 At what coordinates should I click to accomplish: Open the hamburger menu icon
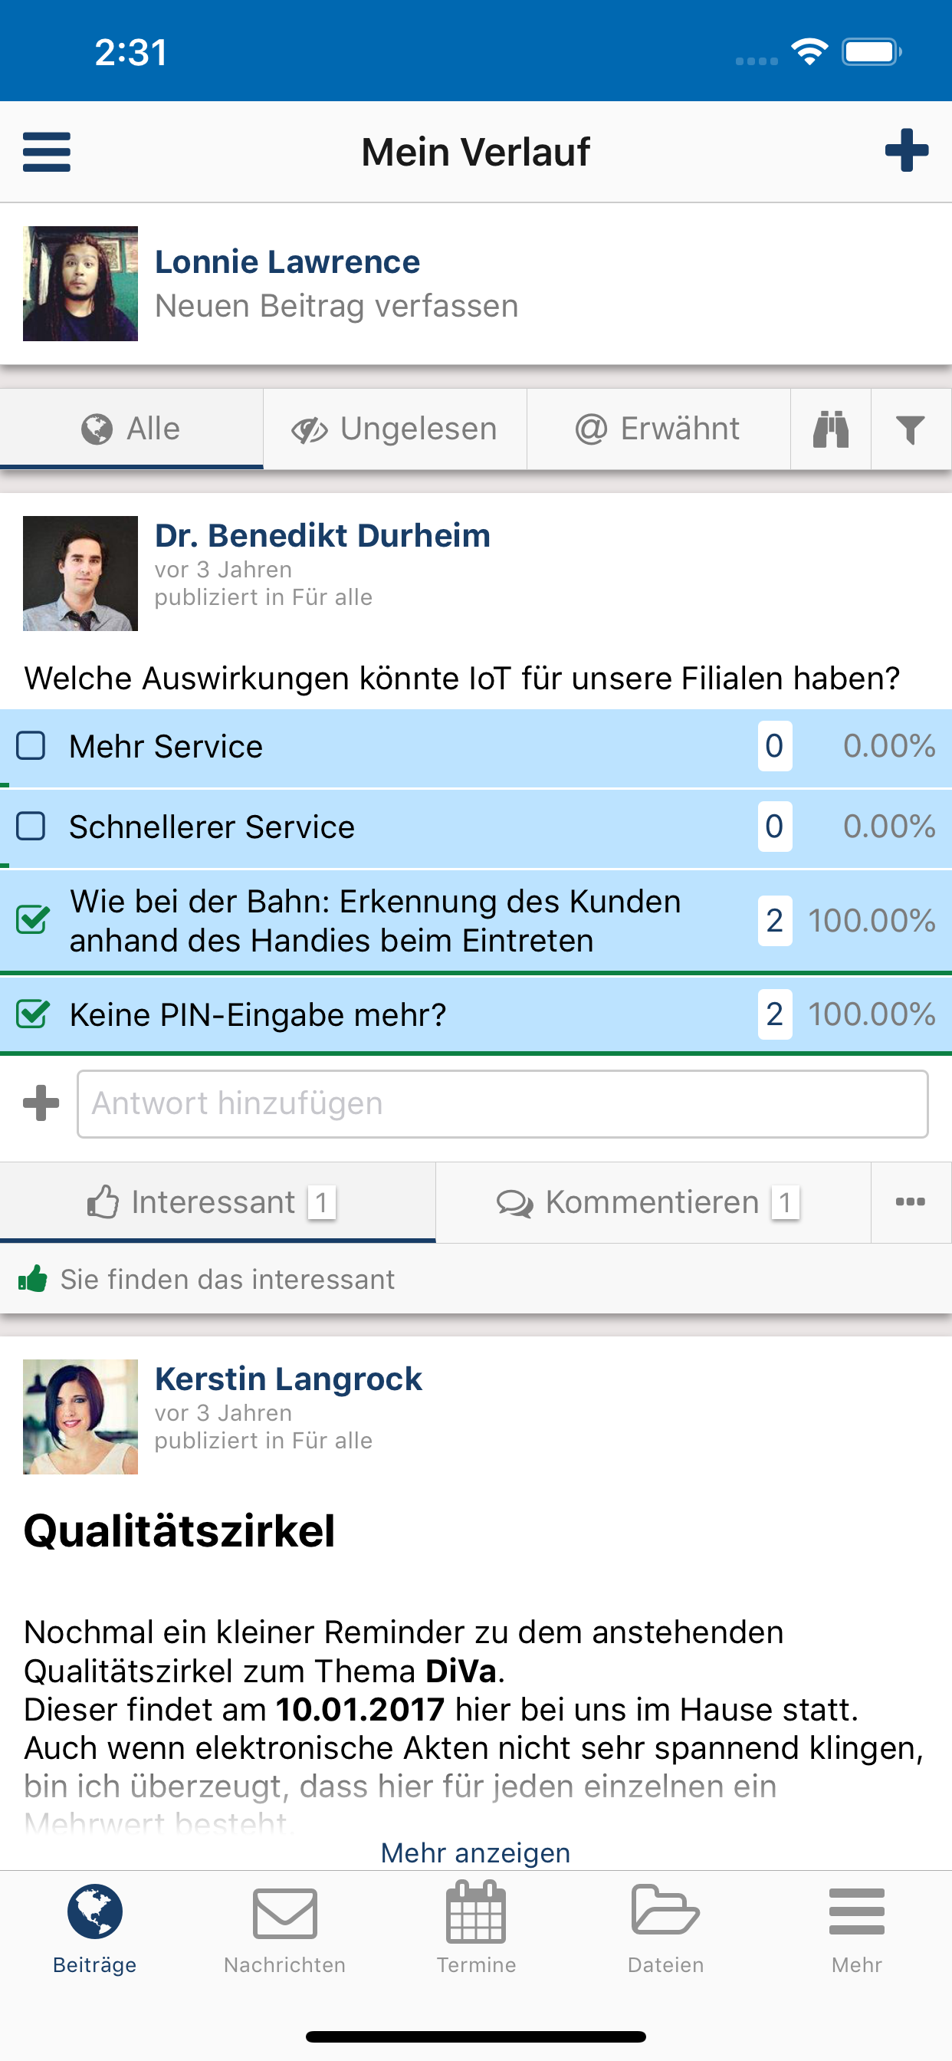[47, 152]
